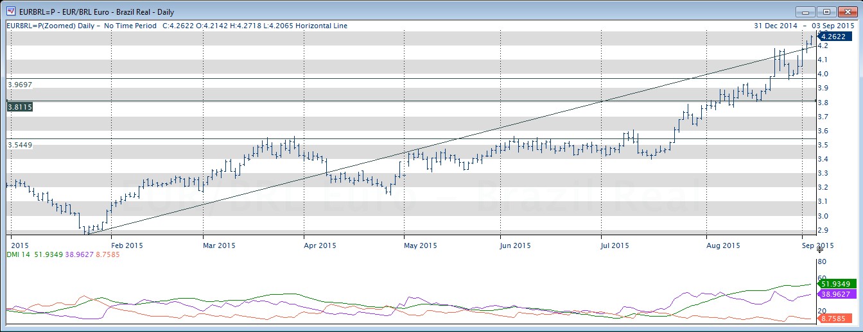
Task: Click the 3.9697 horizontal line label
Action: click(19, 84)
